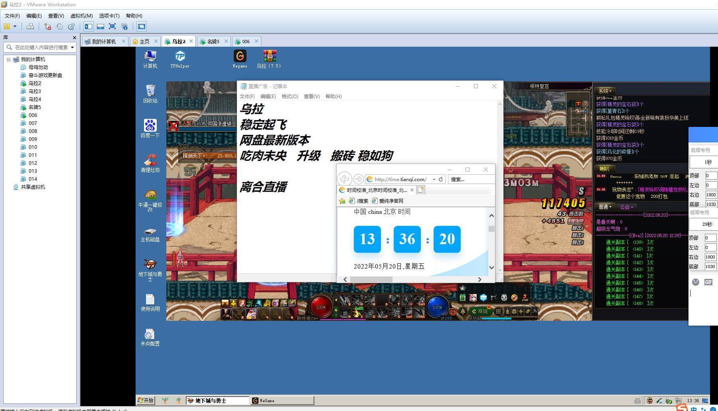Click the GIF button in the chat panel
The image size is (718, 411).
(708, 282)
